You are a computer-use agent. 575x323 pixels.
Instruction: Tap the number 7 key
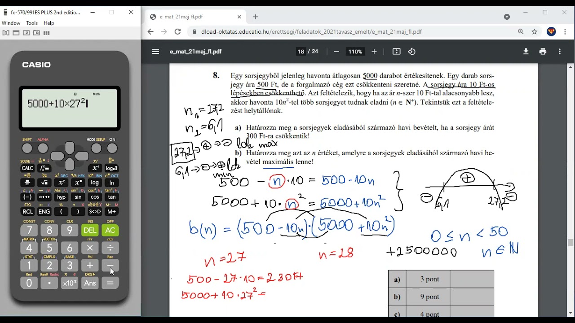pos(29,230)
